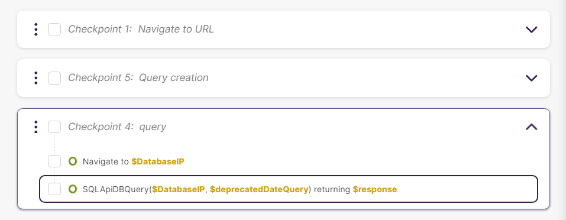
Task: Click green status circle on SQLApiDBQuery step
Action: pyautogui.click(x=73, y=189)
